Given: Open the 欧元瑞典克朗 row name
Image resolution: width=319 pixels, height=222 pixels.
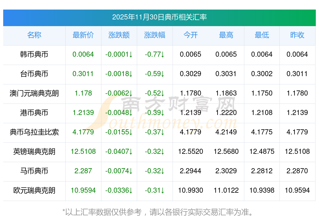Looking at the screenshot, I should 34,190.
